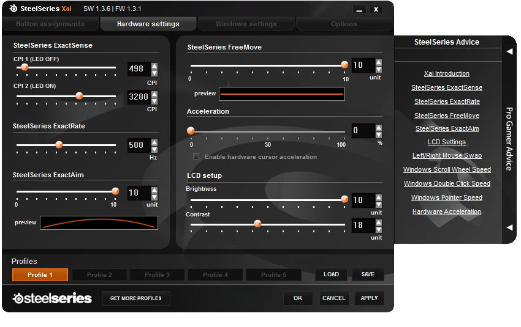The image size is (521, 327).
Task: Open Windows Pointer Speed link
Action: (x=447, y=197)
